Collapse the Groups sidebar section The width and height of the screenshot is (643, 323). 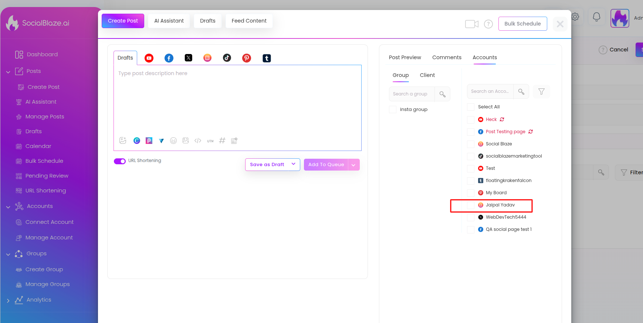pyautogui.click(x=8, y=254)
